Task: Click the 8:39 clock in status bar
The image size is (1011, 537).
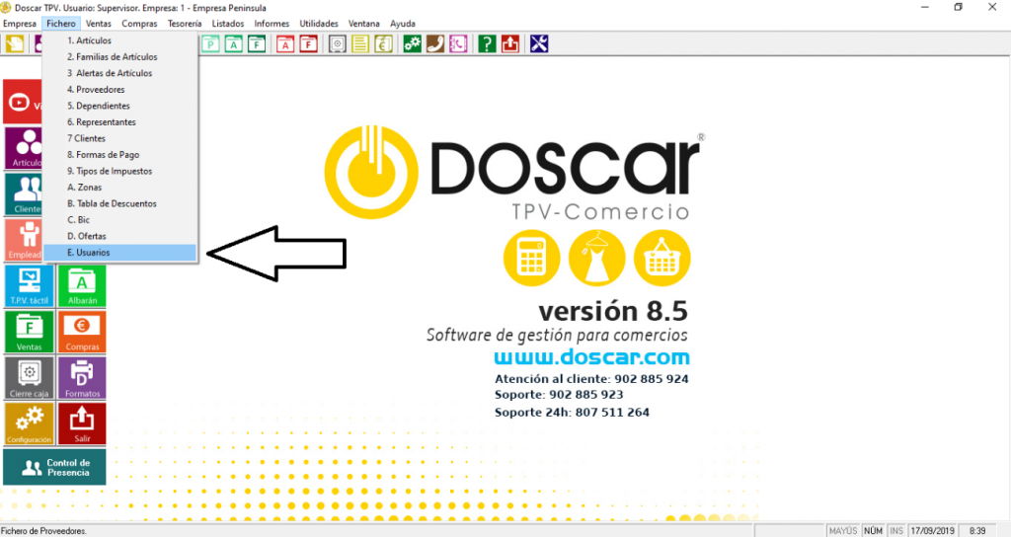Action: 977,530
